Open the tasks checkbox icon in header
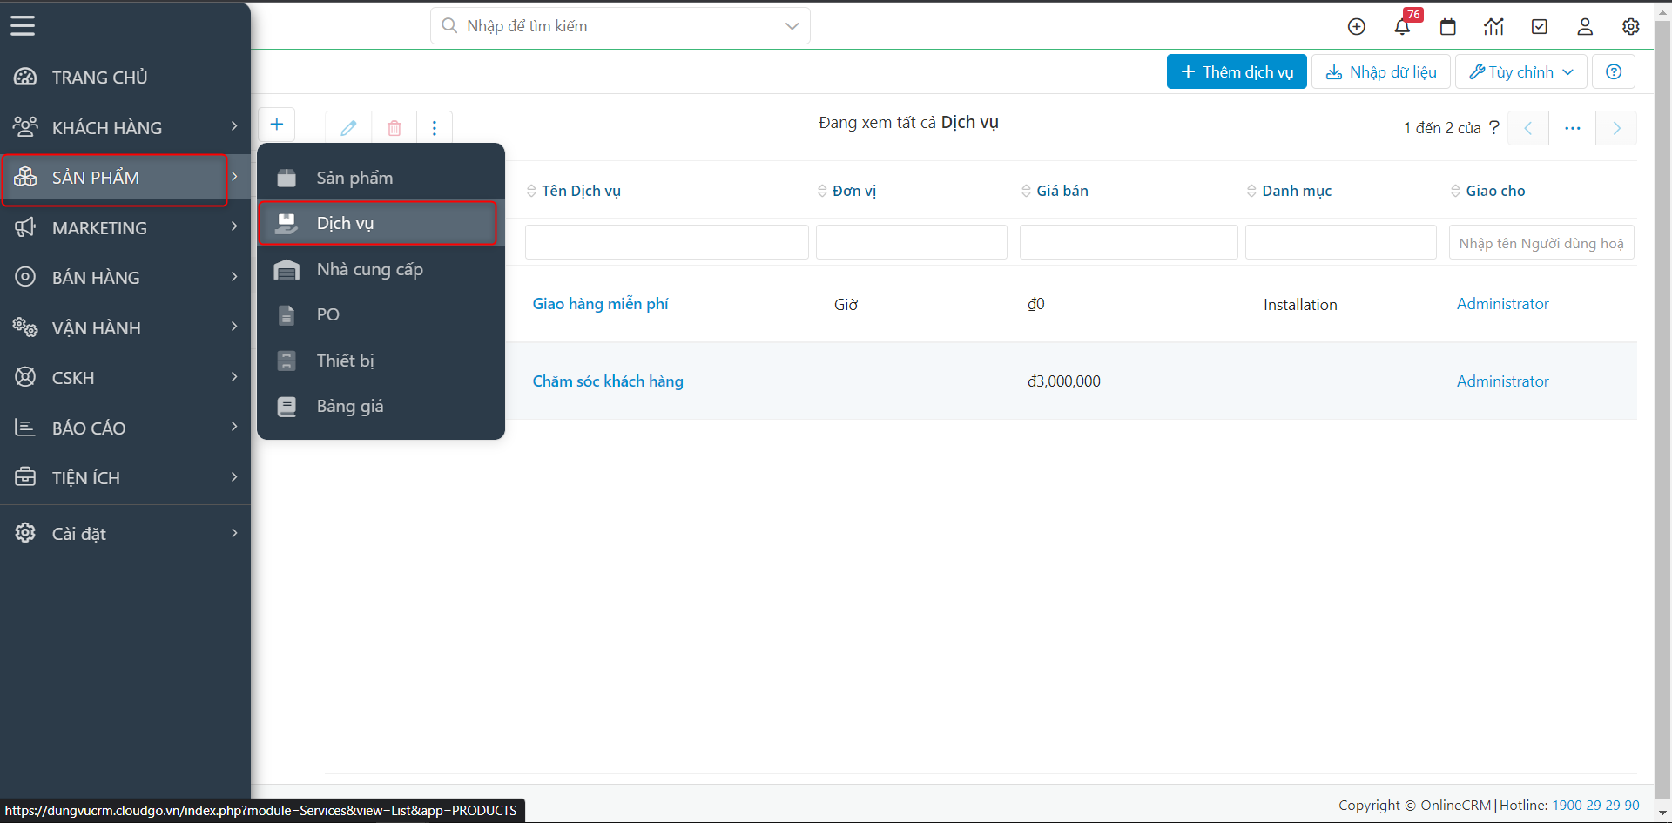This screenshot has width=1672, height=823. 1540,27
